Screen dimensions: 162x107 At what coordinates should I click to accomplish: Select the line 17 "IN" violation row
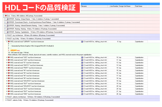click(78, 76)
